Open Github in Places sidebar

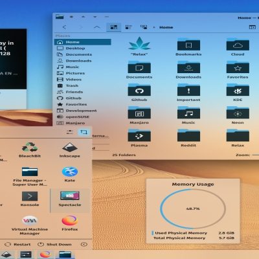pyautogui.click(x=83, y=98)
